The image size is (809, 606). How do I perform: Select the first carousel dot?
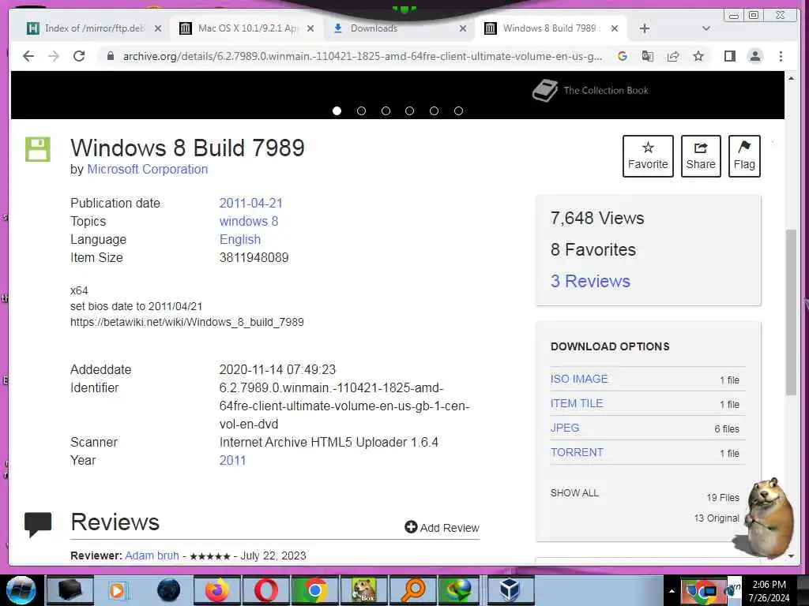[x=337, y=110]
